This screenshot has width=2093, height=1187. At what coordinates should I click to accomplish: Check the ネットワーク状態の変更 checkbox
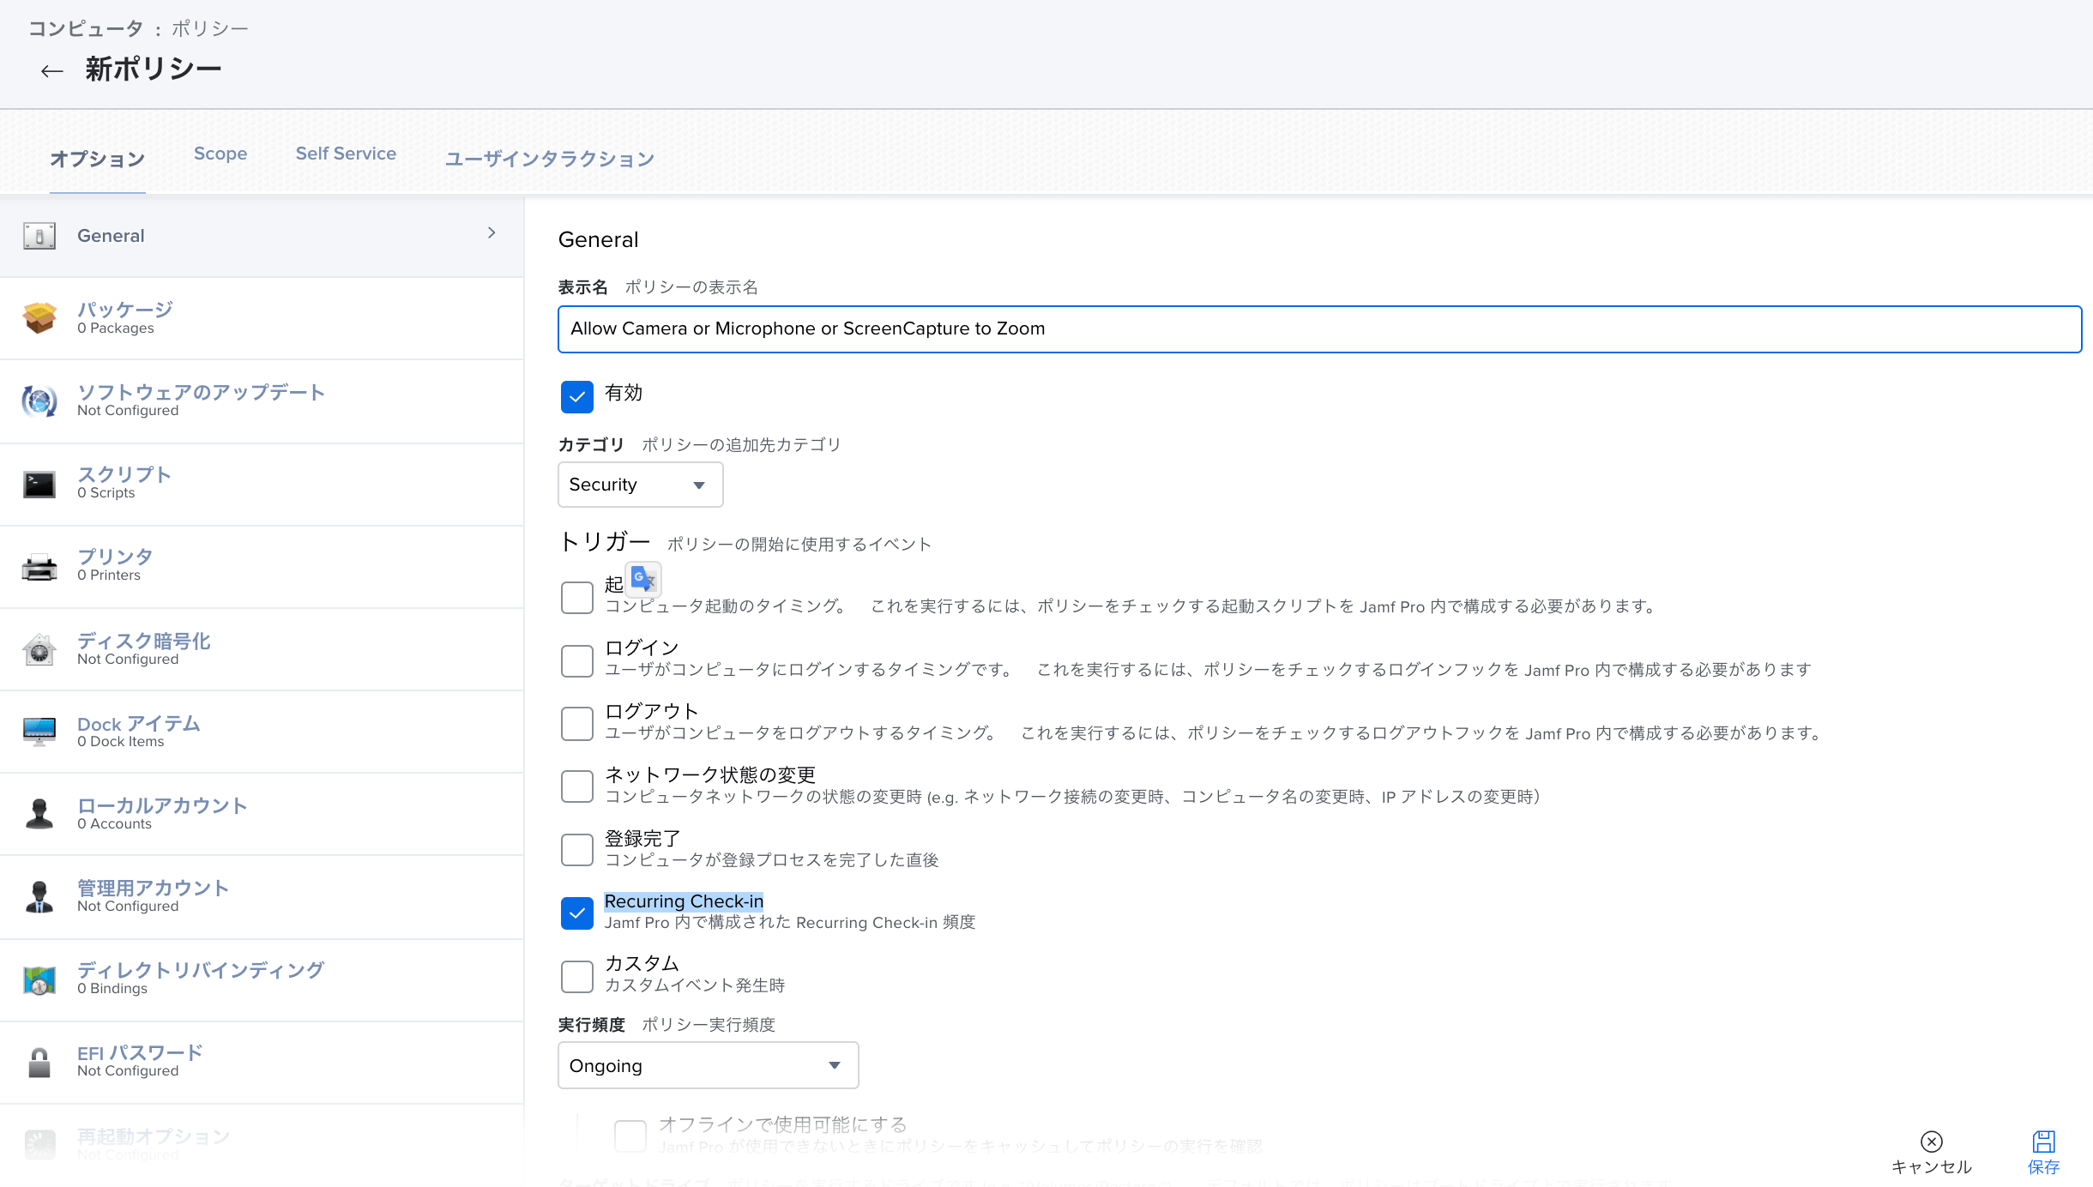coord(577,786)
